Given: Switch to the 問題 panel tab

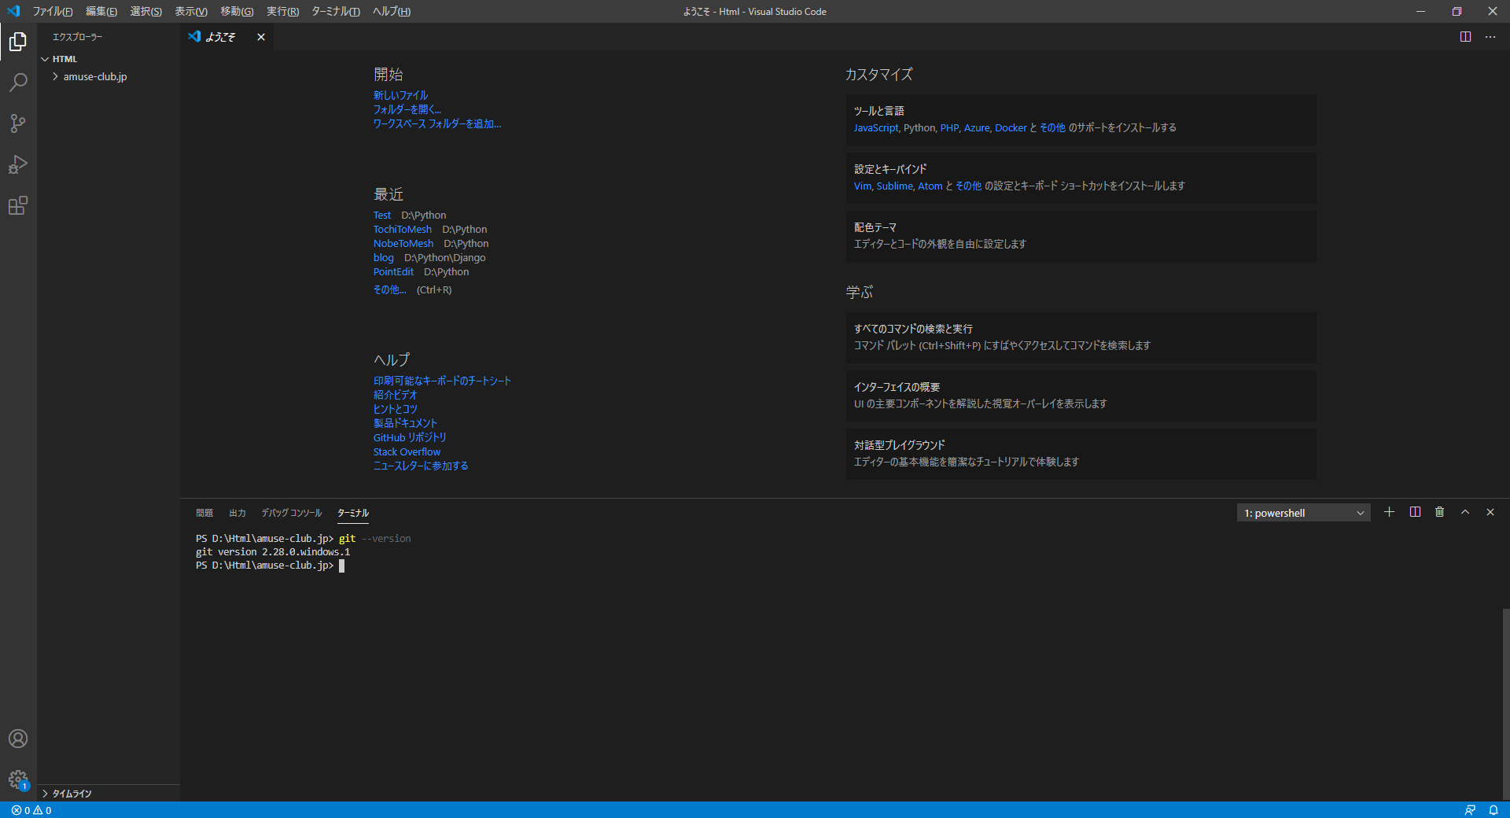Looking at the screenshot, I should [x=204, y=512].
